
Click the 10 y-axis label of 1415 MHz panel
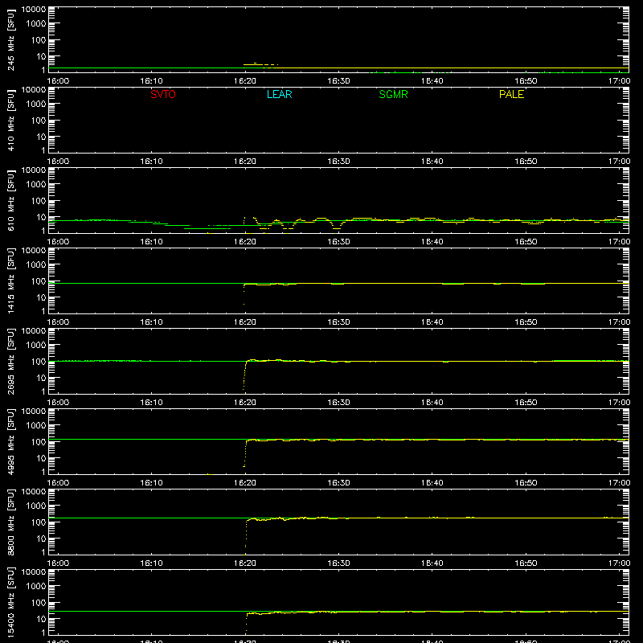[x=41, y=297]
